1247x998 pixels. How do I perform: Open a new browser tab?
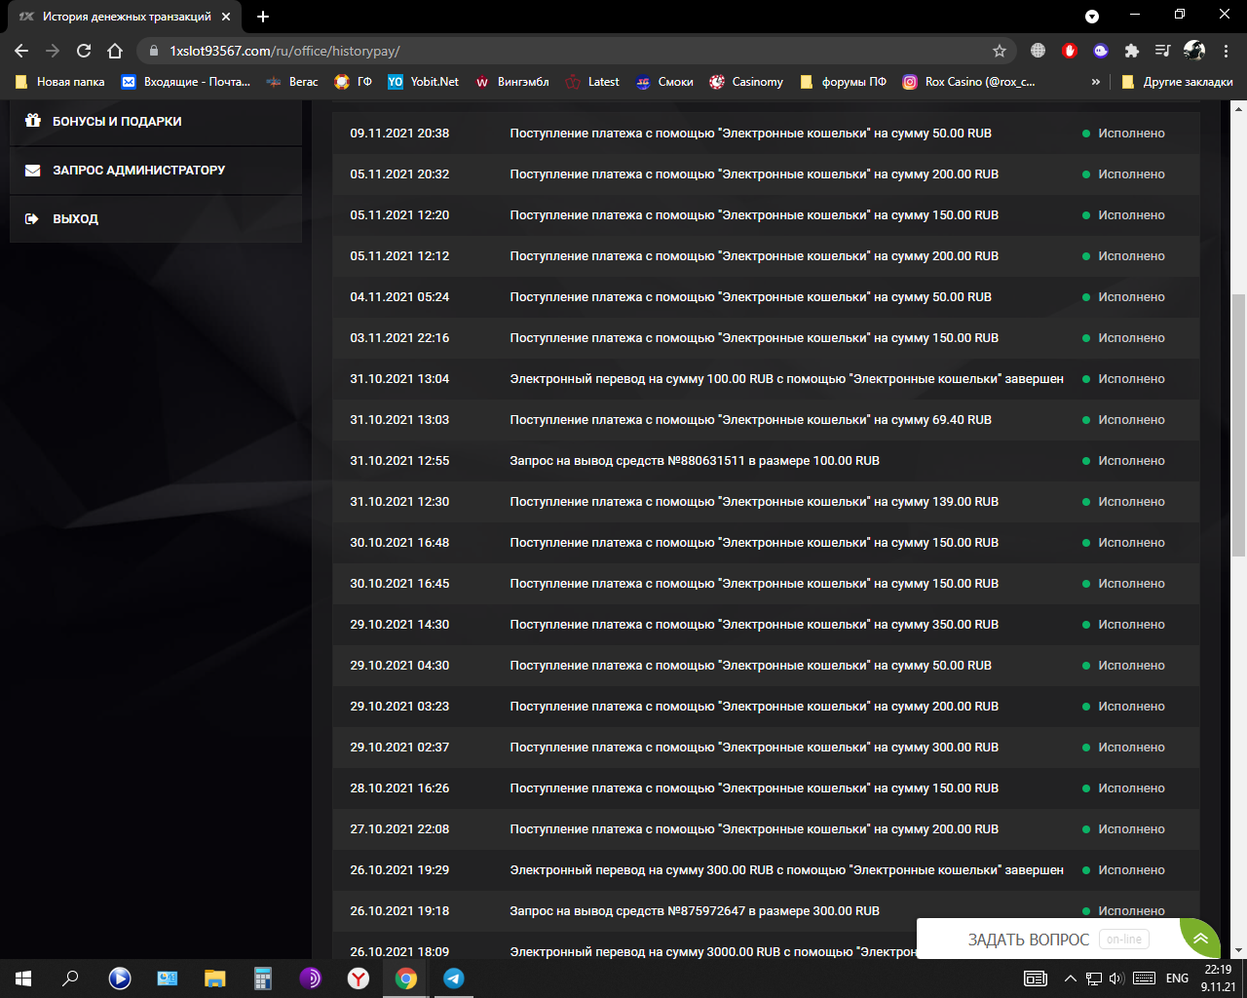(263, 17)
